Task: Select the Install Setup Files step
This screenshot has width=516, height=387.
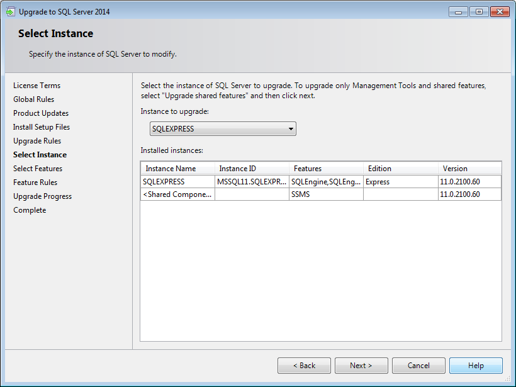Action: coord(42,127)
